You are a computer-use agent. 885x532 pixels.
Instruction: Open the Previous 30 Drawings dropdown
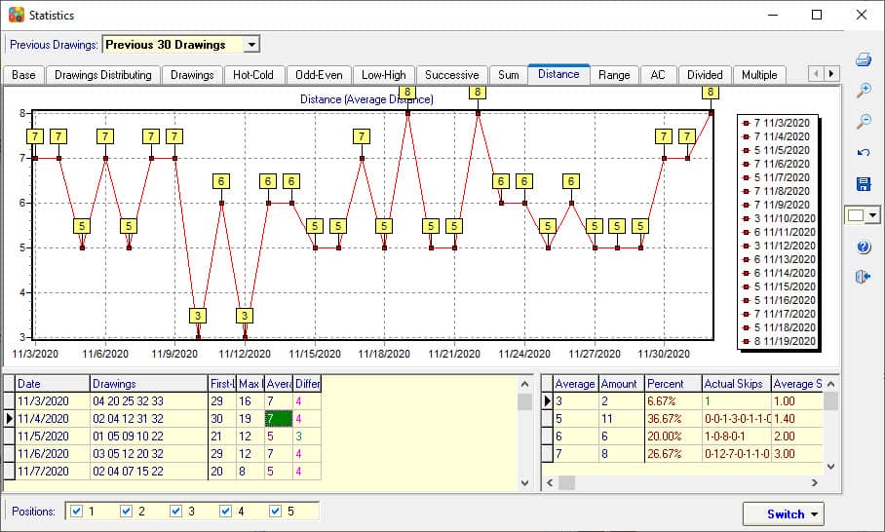(251, 44)
